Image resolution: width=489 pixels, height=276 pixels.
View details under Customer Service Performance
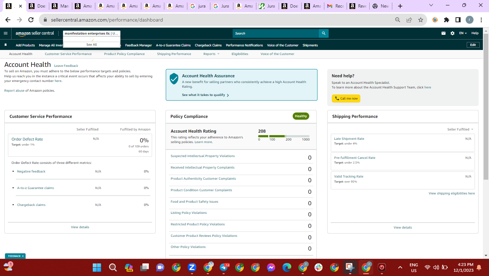pos(80,227)
